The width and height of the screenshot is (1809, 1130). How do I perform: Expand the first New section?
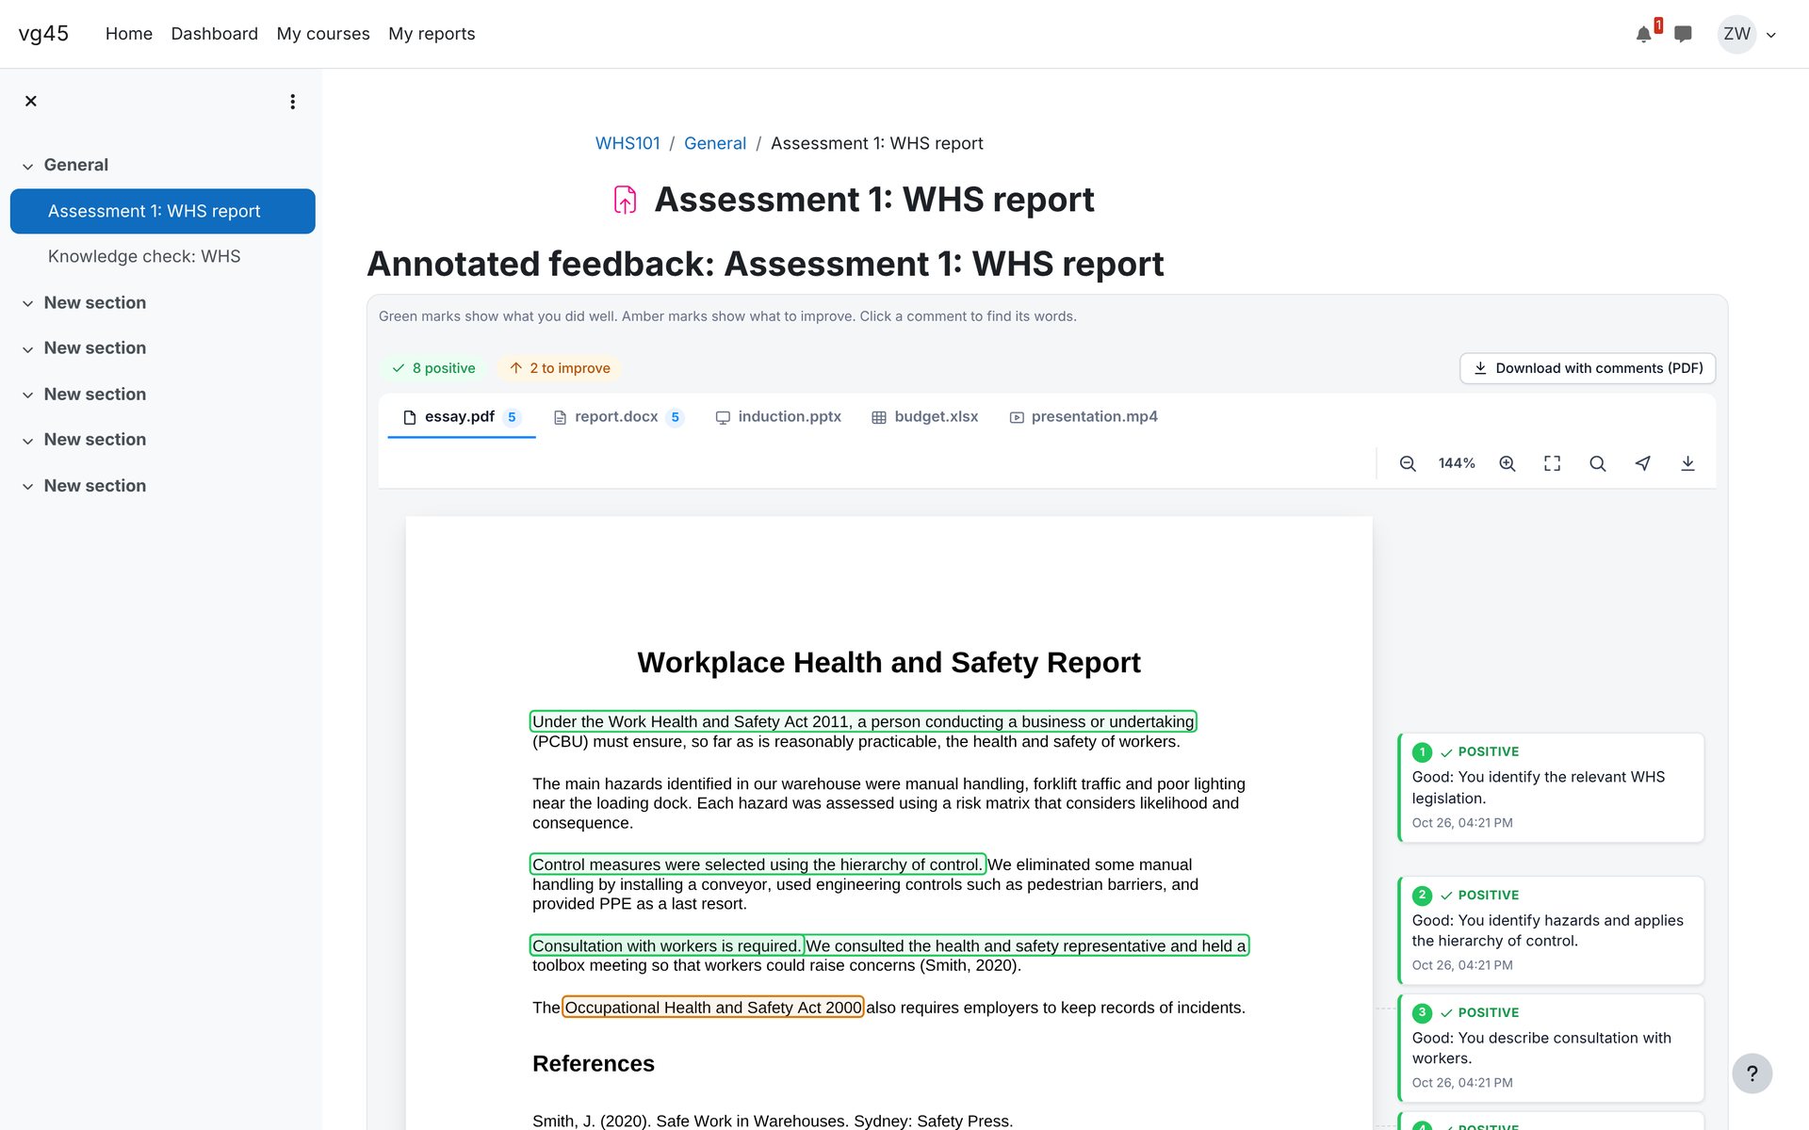click(x=28, y=303)
